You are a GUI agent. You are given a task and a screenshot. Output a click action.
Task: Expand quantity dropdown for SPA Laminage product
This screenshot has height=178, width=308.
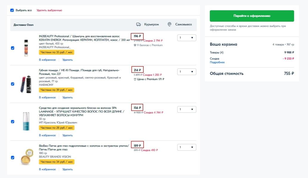coord(187,109)
